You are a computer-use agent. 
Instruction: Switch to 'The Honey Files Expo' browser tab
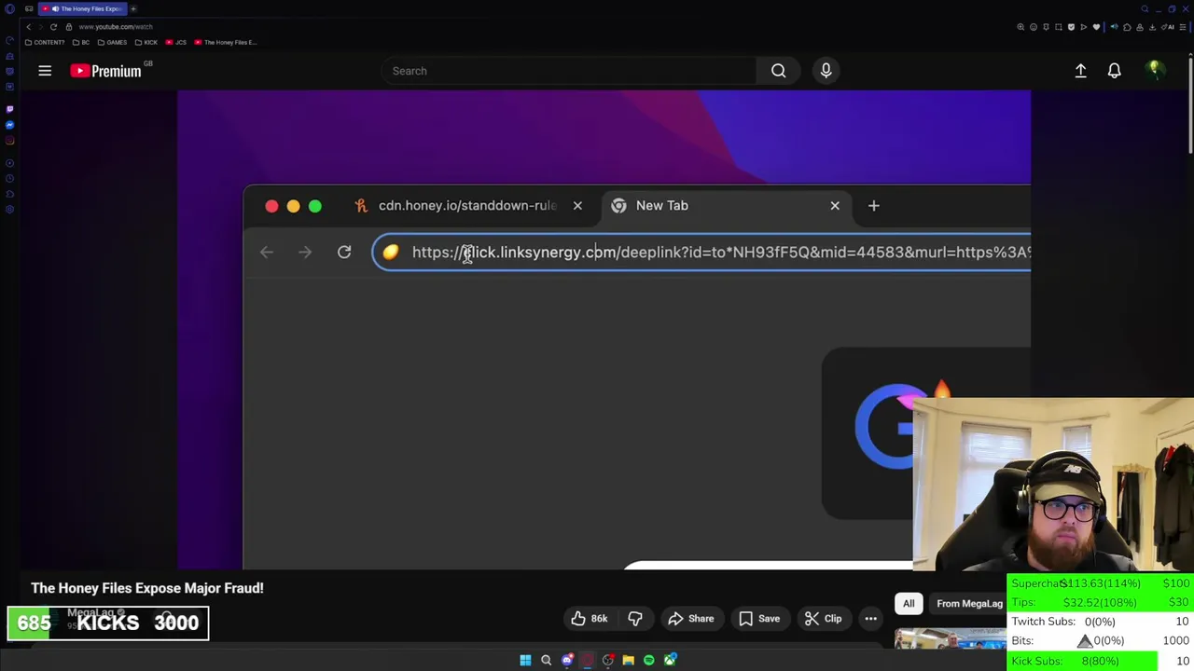click(x=82, y=8)
